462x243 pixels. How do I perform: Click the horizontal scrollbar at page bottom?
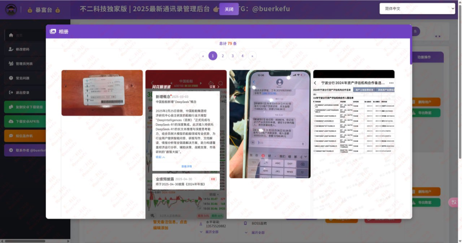point(25,241)
